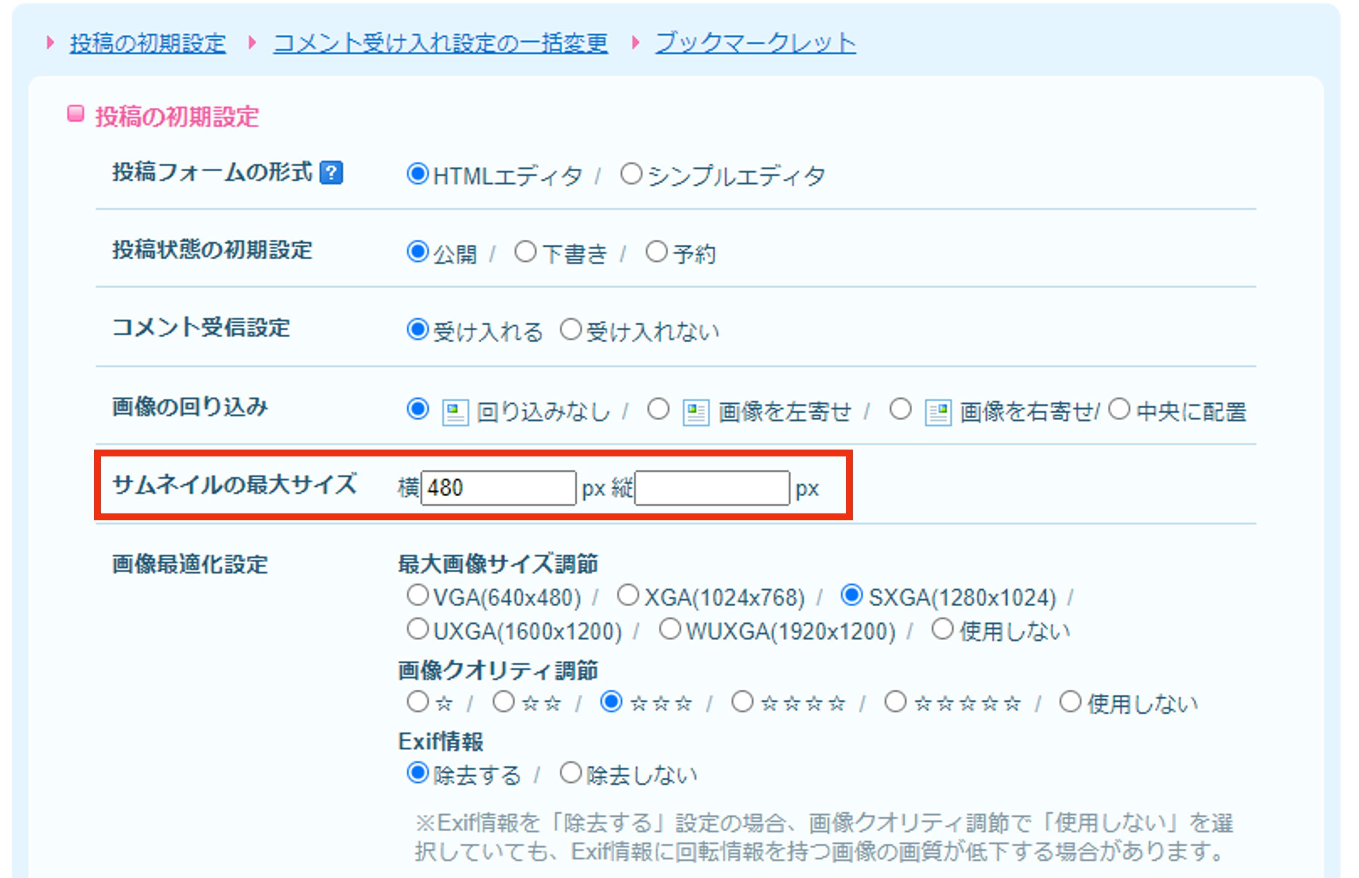Screen dimensions: 1359x878
Task: Select 下書き as default post status
Action: 525,252
